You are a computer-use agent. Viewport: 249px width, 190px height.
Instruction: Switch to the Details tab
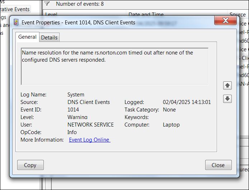pos(49,37)
